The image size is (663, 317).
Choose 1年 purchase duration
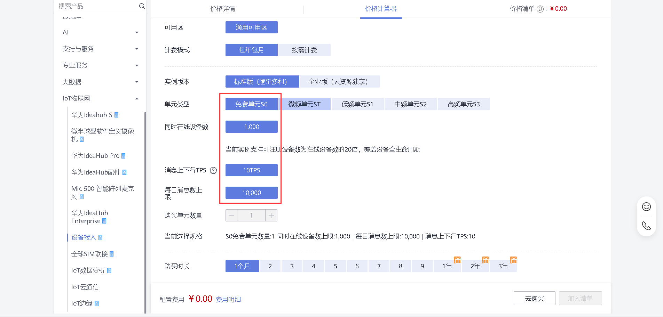click(x=447, y=266)
